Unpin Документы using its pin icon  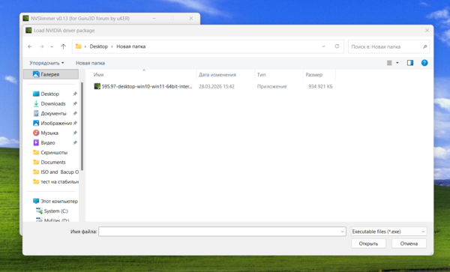tap(75, 113)
